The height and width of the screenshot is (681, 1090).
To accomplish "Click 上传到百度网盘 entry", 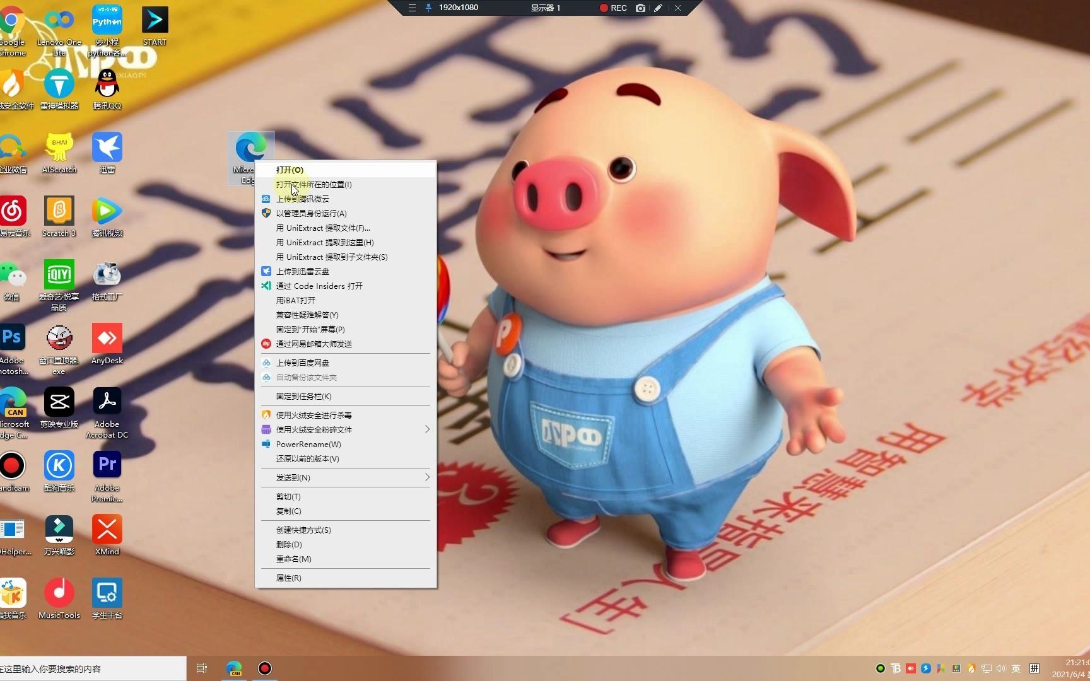I will [345, 363].
